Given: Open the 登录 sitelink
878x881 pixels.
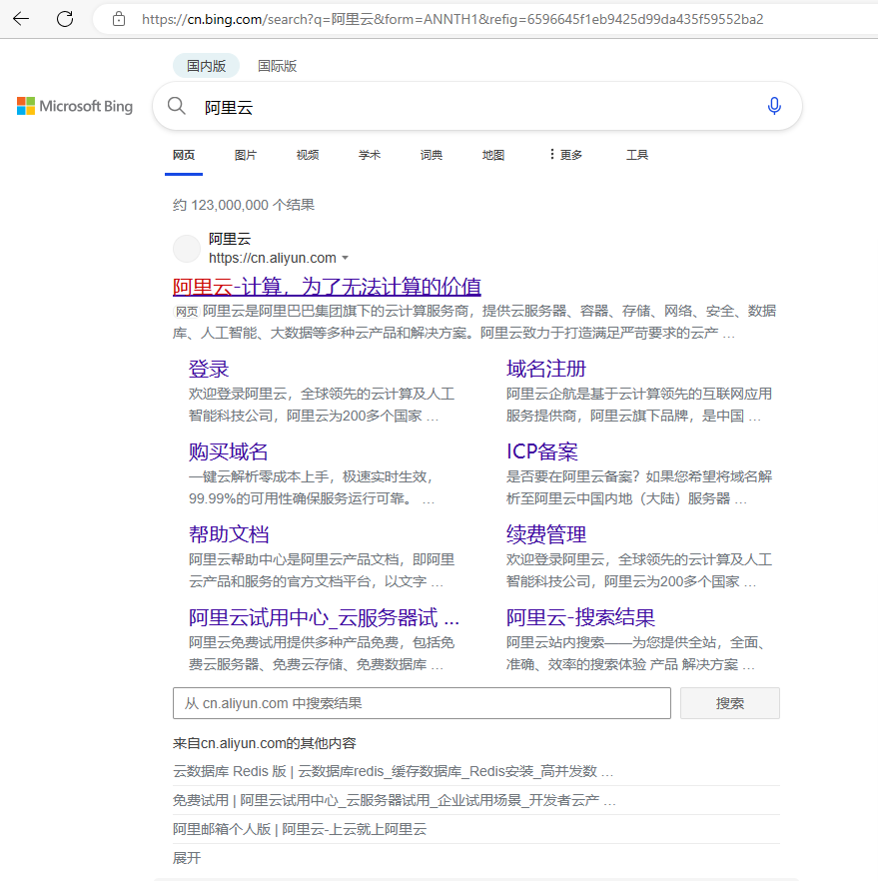Looking at the screenshot, I should tap(209, 370).
